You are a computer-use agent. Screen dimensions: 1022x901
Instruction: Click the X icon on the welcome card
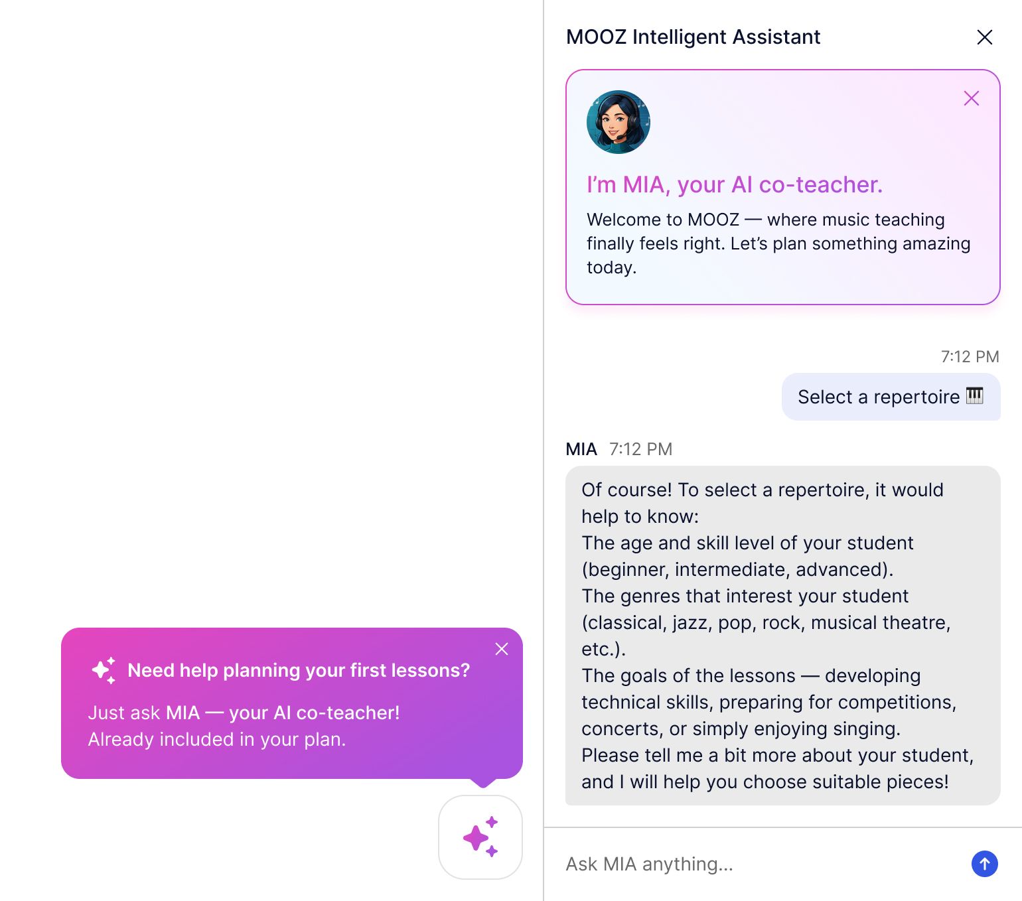pyautogui.click(x=971, y=98)
